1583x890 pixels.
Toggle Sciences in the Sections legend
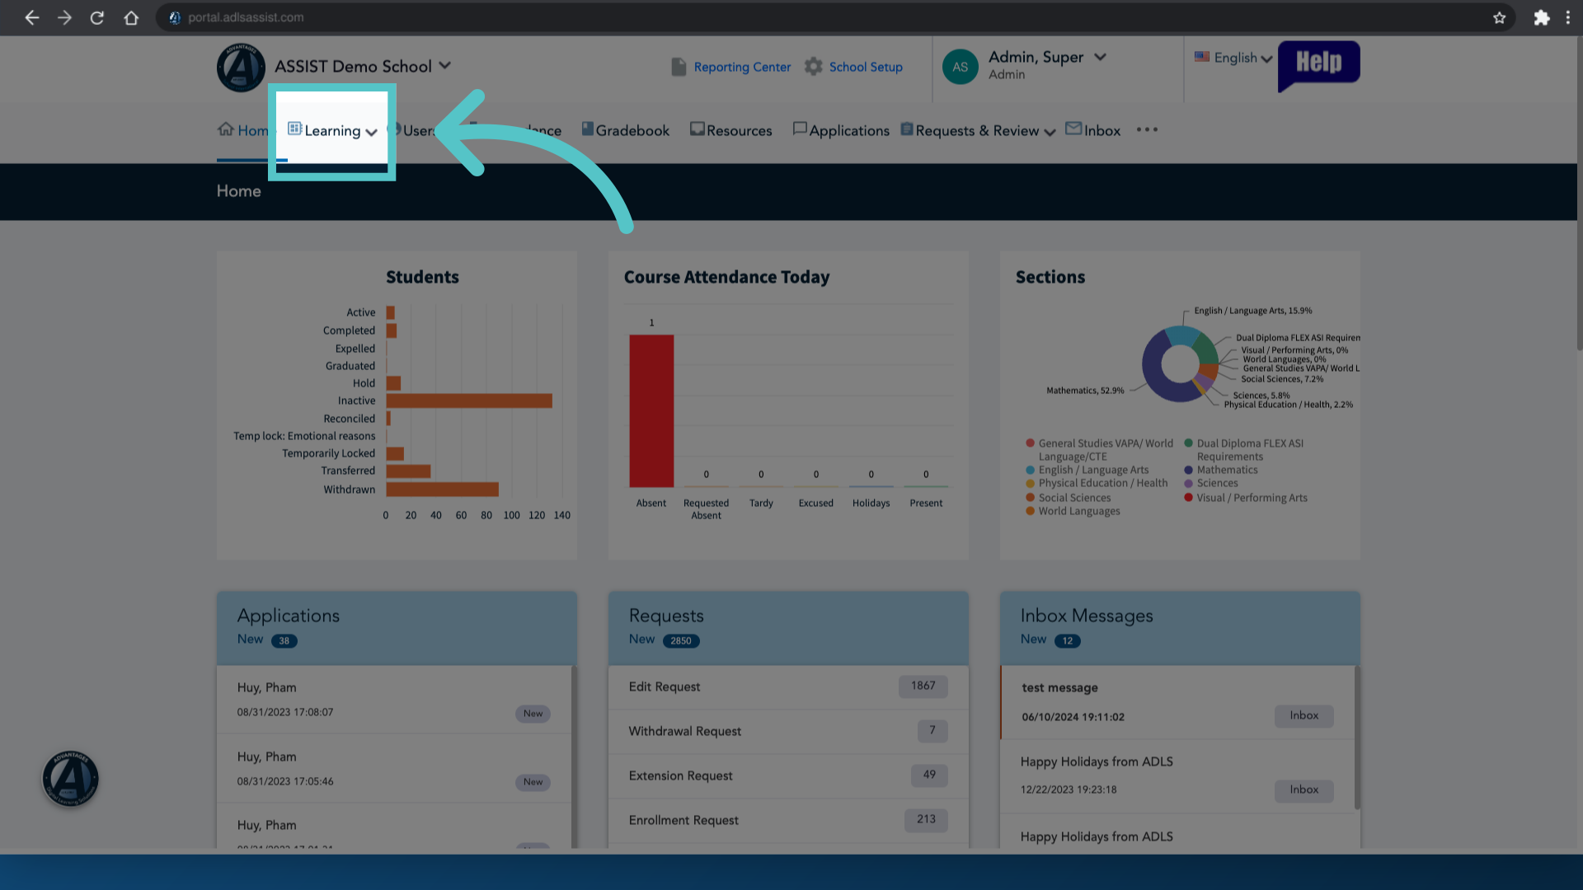[x=1211, y=483]
